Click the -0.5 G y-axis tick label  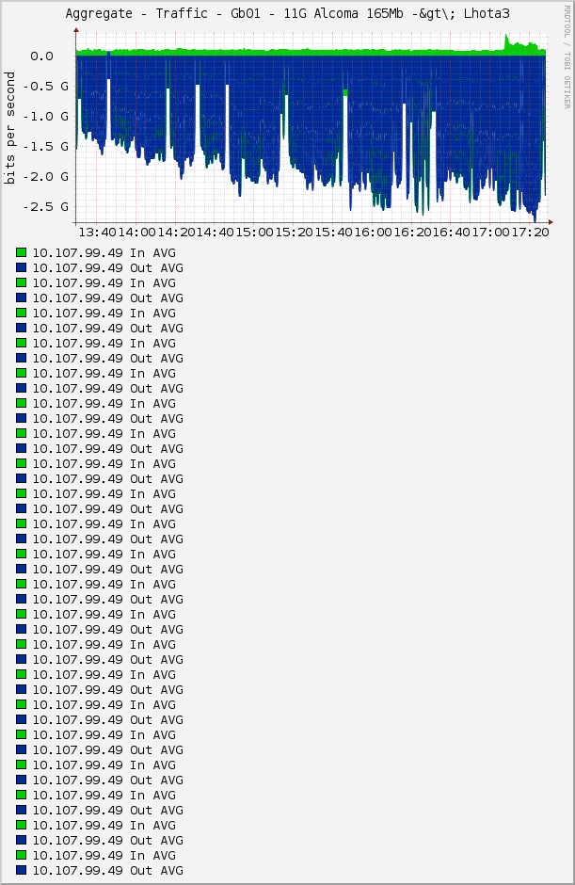(x=48, y=87)
